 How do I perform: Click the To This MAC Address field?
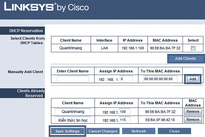pyautogui.click(x=160, y=79)
